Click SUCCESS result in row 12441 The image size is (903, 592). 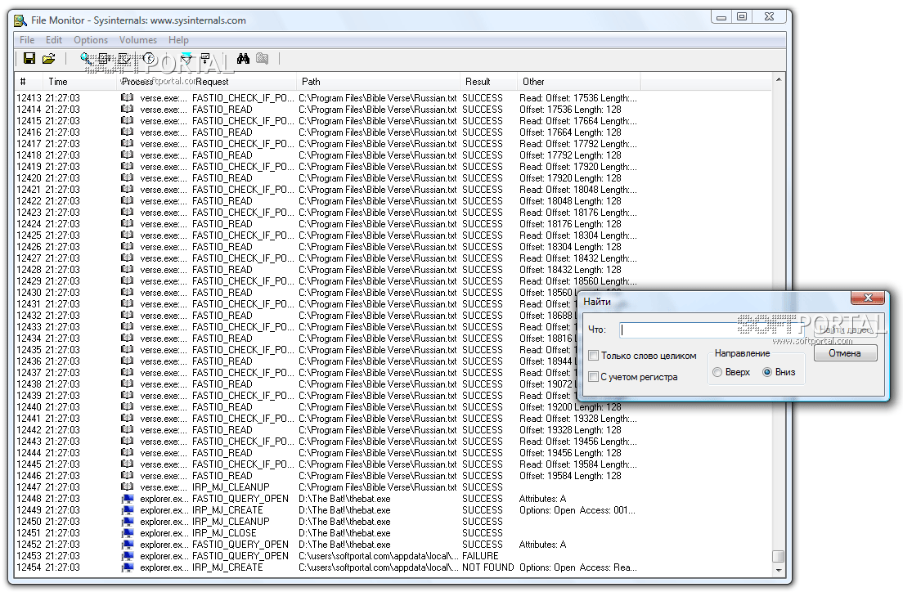(x=483, y=419)
